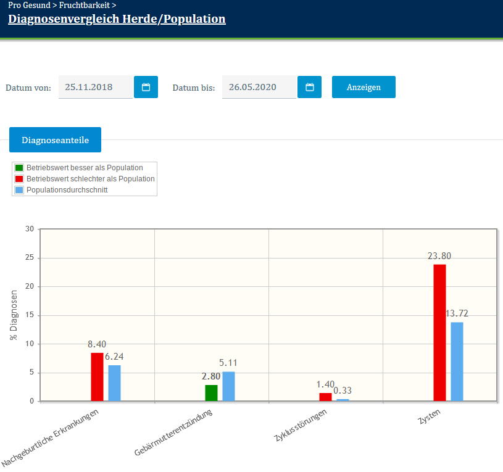
Task: Click the Zysten x-axis category label
Action: (426, 420)
